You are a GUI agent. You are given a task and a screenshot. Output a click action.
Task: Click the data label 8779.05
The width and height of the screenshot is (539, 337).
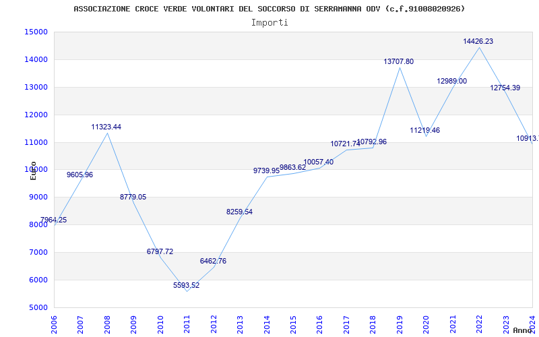pyautogui.click(x=133, y=197)
